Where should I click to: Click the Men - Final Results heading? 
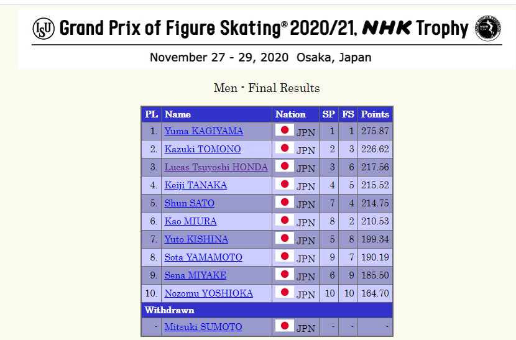pos(267,88)
